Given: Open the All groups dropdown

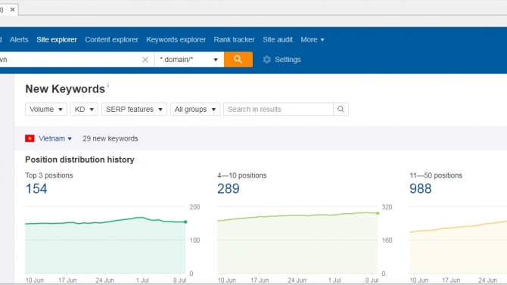Looking at the screenshot, I should pos(195,109).
